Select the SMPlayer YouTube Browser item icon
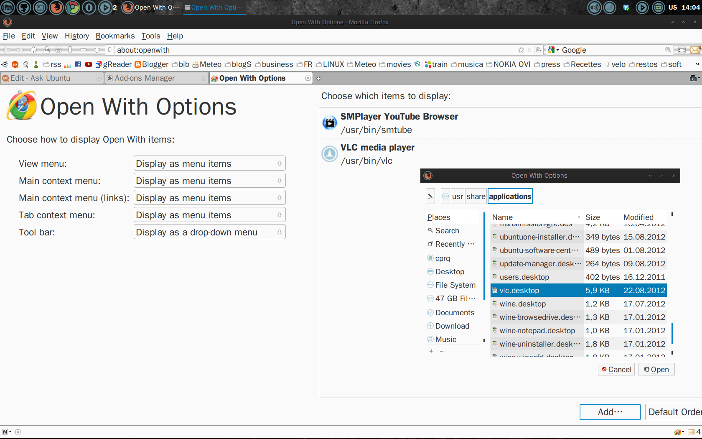Image resolution: width=702 pixels, height=439 pixels. click(x=330, y=123)
